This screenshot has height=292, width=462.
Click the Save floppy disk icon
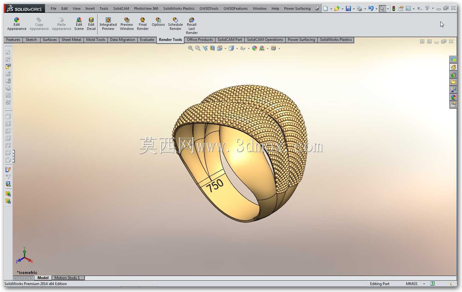[x=348, y=8]
